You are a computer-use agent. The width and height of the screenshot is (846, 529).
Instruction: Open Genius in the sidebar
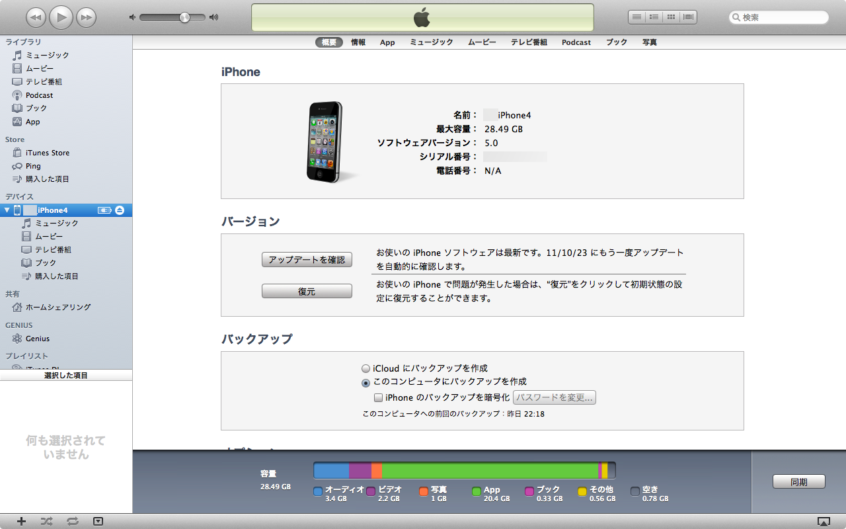pyautogui.click(x=37, y=339)
